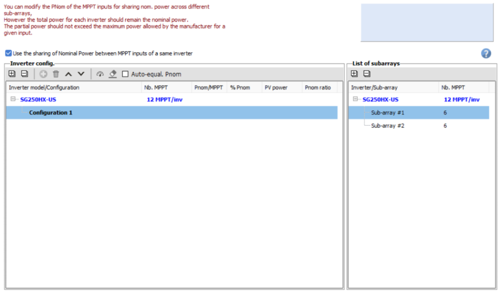
Task: Click the gauge icon in toolbar
Action: [x=100, y=74]
